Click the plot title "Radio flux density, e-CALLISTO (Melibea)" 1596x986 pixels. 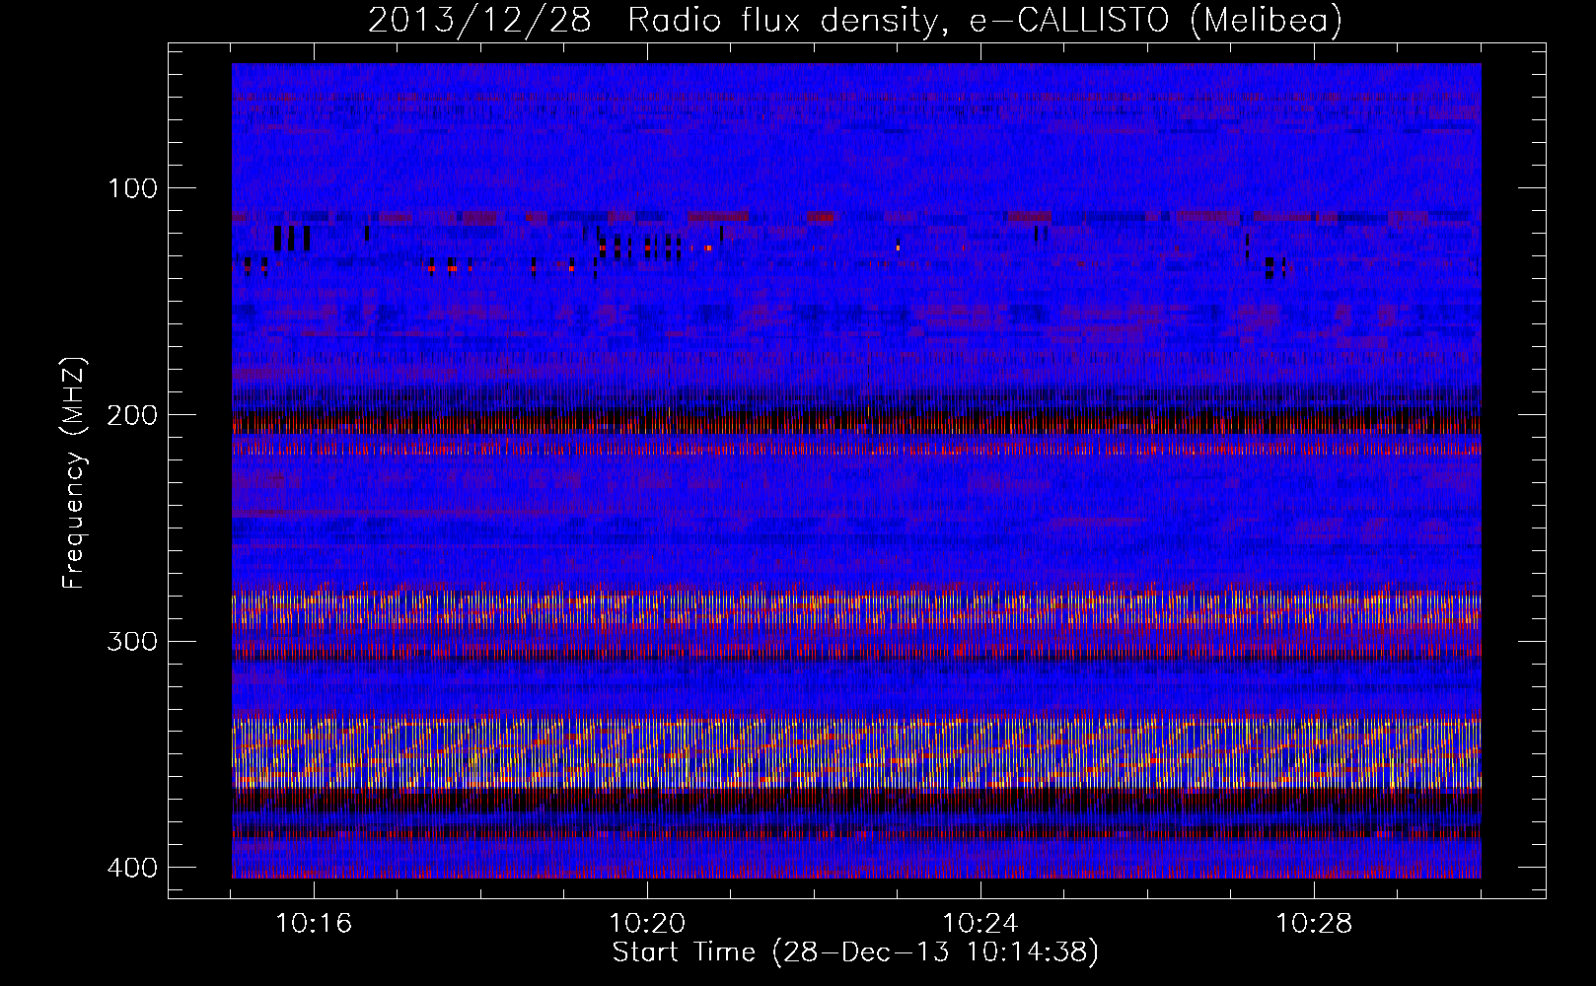click(x=985, y=20)
